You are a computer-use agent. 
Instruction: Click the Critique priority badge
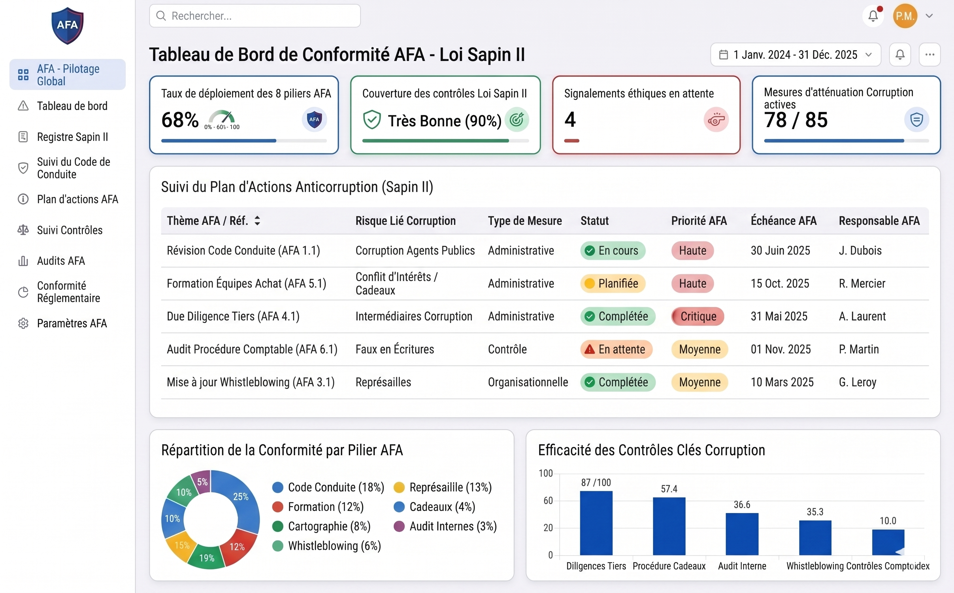point(697,316)
